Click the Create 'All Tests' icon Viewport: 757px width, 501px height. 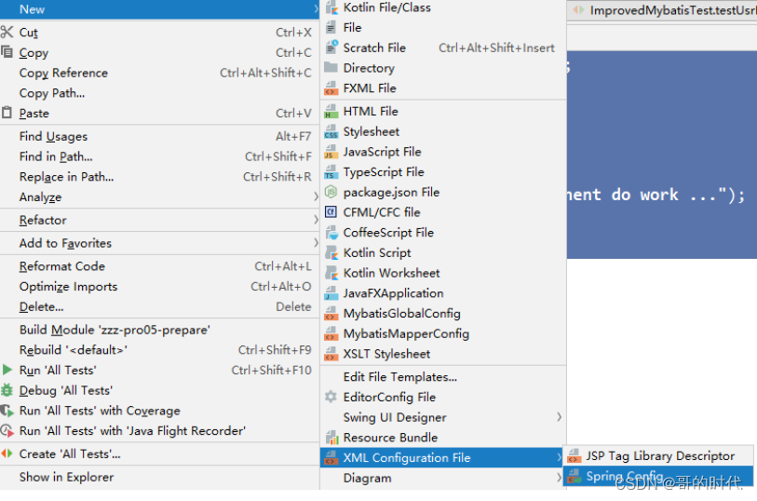(x=7, y=454)
